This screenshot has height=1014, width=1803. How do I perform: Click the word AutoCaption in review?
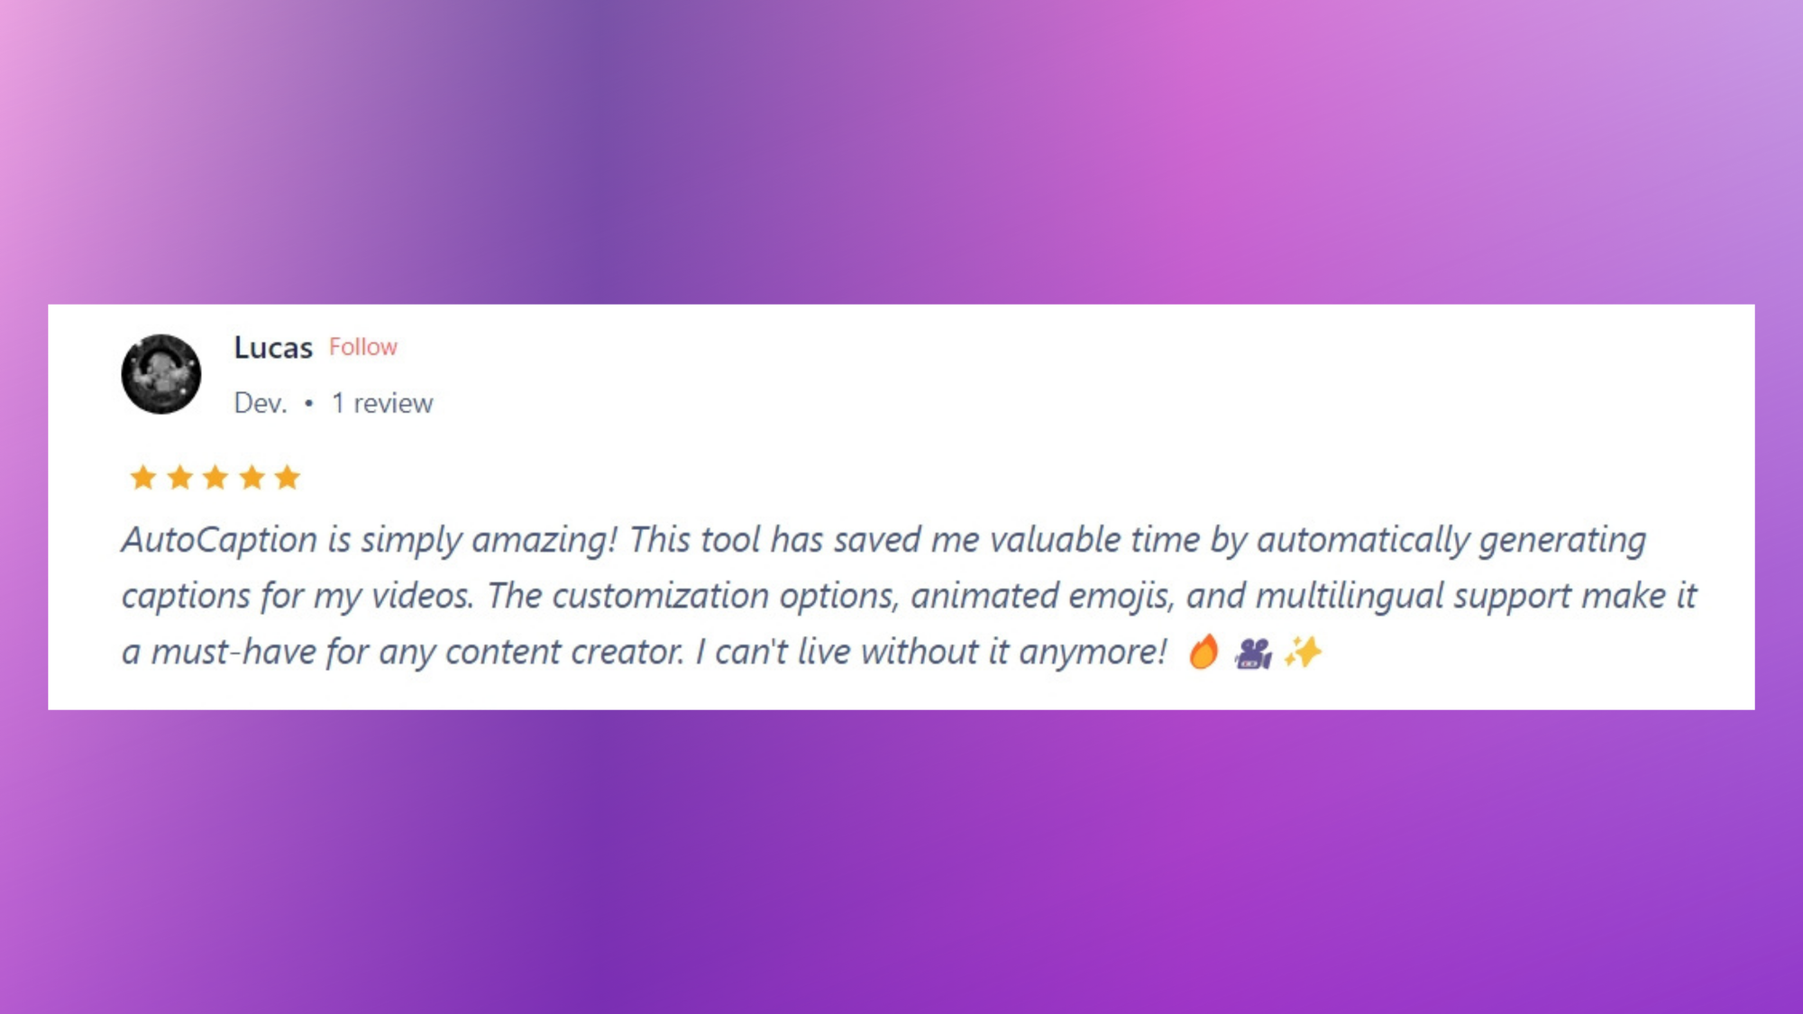click(220, 541)
